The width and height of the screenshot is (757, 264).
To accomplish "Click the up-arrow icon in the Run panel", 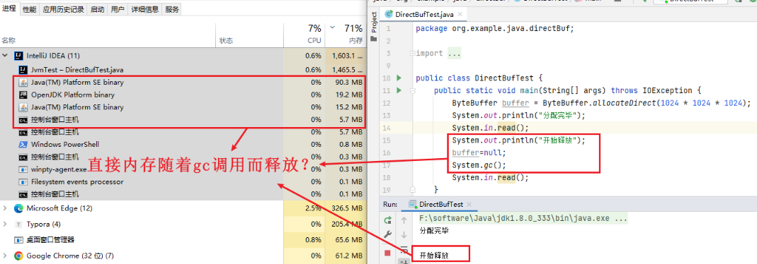I will click(x=404, y=220).
